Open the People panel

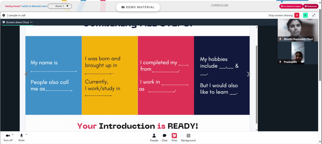click(154, 138)
